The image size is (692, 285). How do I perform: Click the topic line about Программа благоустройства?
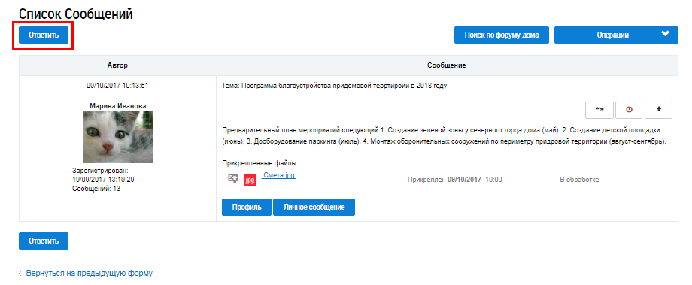pos(334,86)
